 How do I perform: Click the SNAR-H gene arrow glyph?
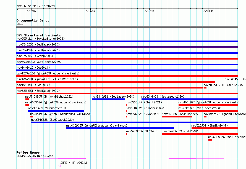point(60,166)
